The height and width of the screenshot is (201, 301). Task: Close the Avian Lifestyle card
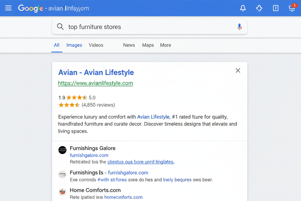[238, 71]
